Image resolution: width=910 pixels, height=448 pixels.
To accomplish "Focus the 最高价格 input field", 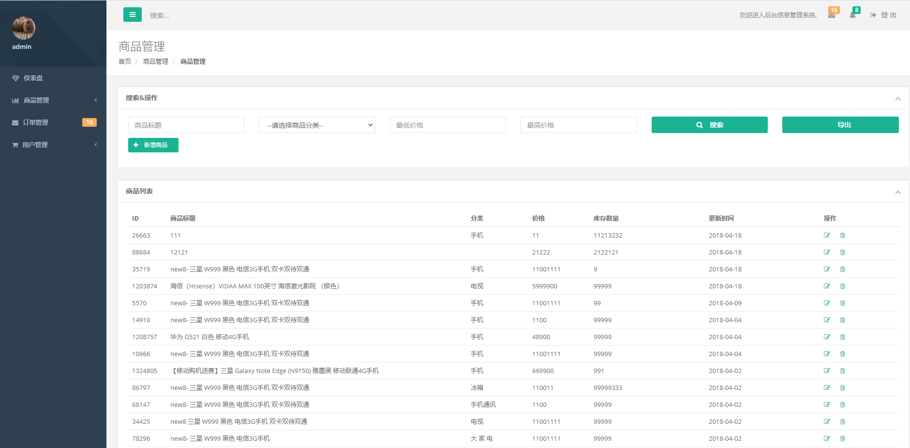I will pyautogui.click(x=579, y=125).
